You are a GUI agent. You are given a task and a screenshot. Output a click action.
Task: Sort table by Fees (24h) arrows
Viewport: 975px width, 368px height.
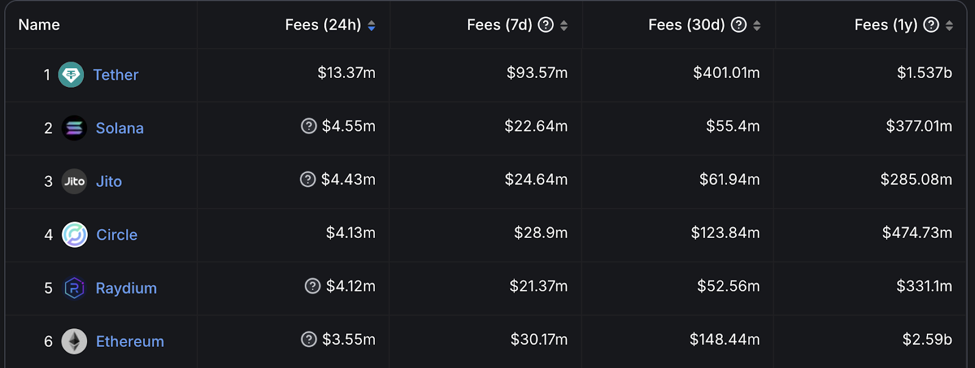[x=372, y=26]
